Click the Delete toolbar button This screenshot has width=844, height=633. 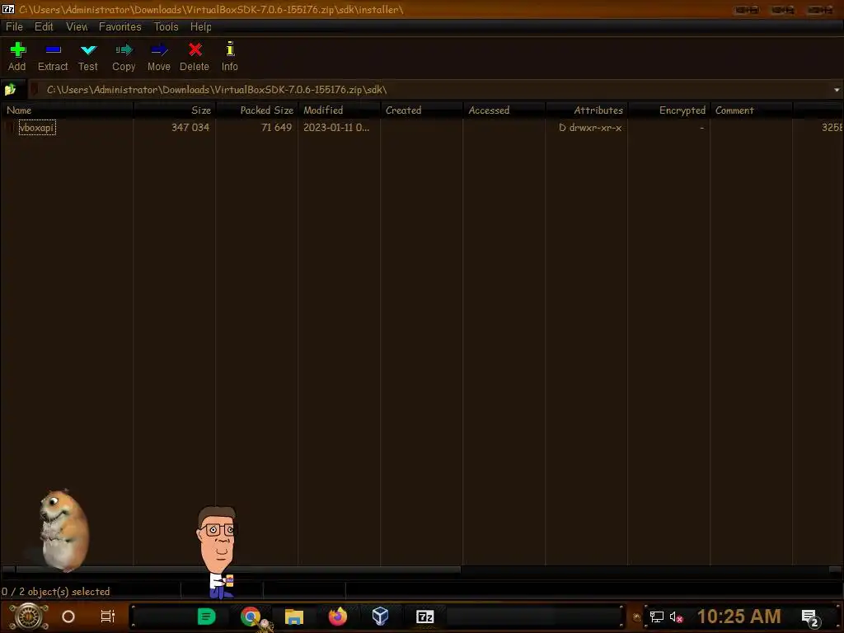195,57
